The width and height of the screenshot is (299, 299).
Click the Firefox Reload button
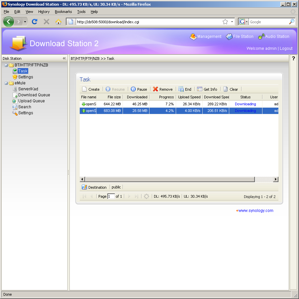[x=35, y=22]
